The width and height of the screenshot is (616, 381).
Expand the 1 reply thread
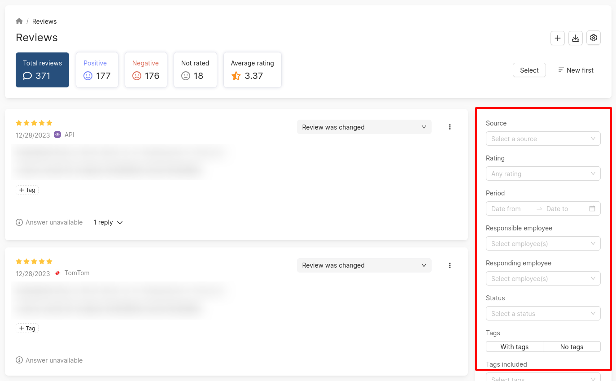(x=108, y=222)
